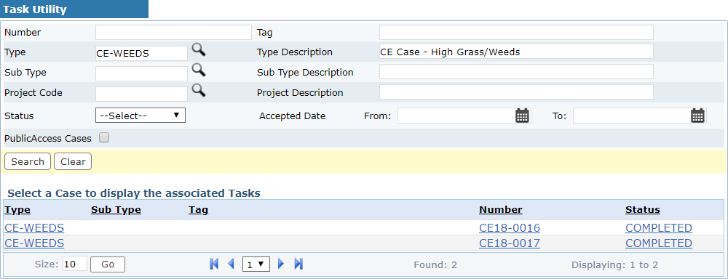This screenshot has height=279, width=728.
Task: Sort results by Sub Type column
Action: [116, 209]
